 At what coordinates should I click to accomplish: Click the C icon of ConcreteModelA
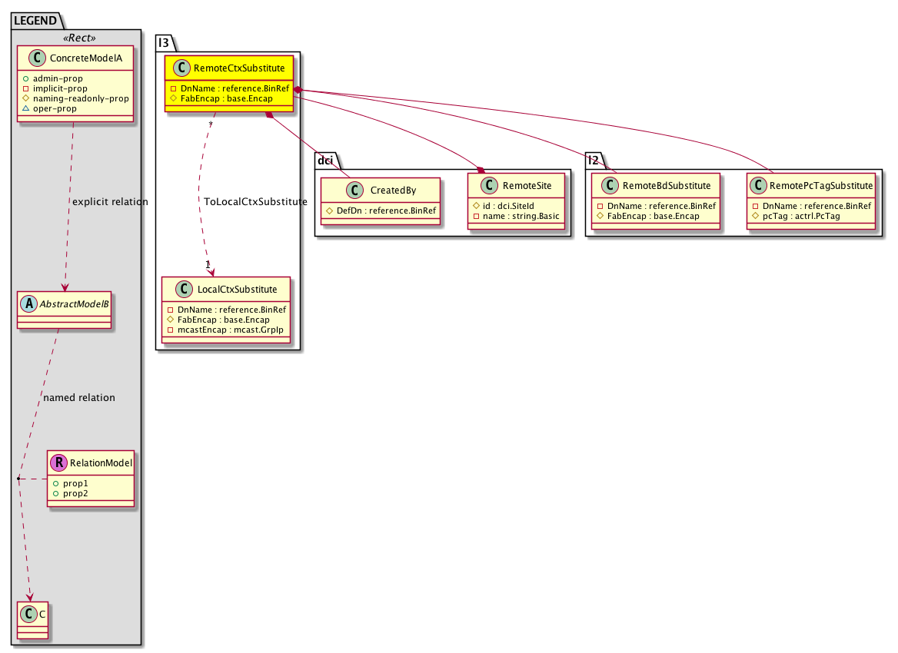(34, 57)
